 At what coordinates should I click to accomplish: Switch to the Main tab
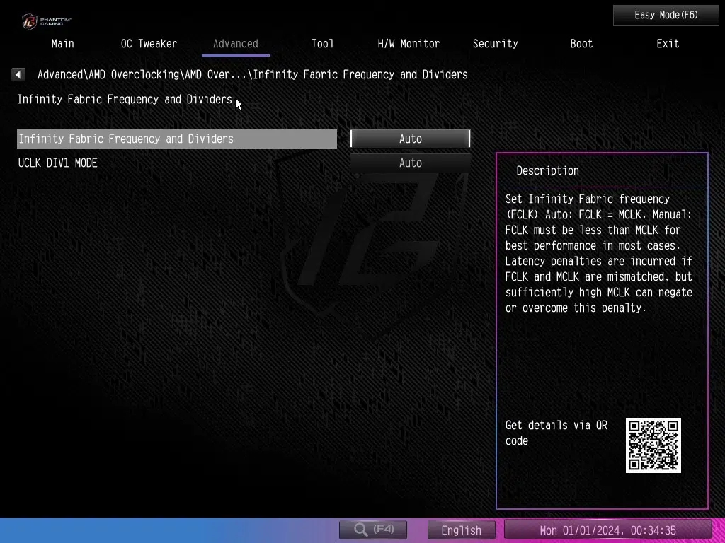pyautogui.click(x=62, y=44)
